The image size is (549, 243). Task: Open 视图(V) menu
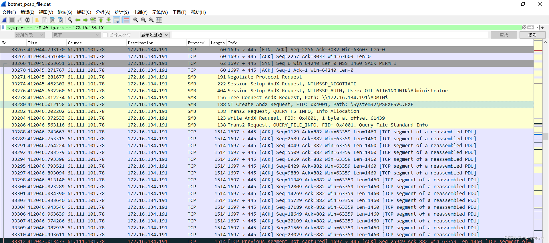coord(46,12)
